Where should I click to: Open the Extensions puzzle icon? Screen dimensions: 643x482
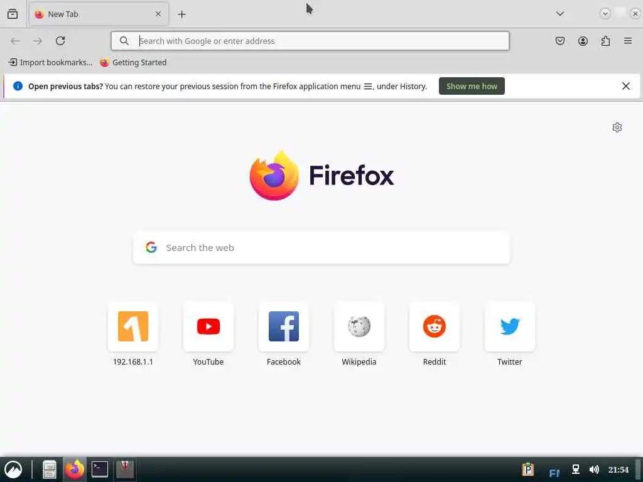[x=605, y=41]
